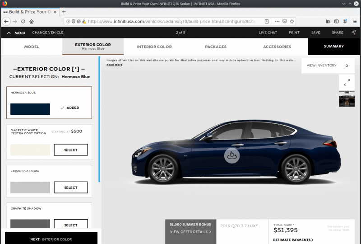Image resolution: width=361 pixels, height=244 pixels.
Task: Click the 360 rotate icon on car
Action: [232, 156]
